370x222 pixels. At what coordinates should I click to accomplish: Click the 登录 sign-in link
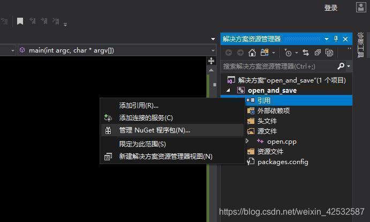coord(330,8)
